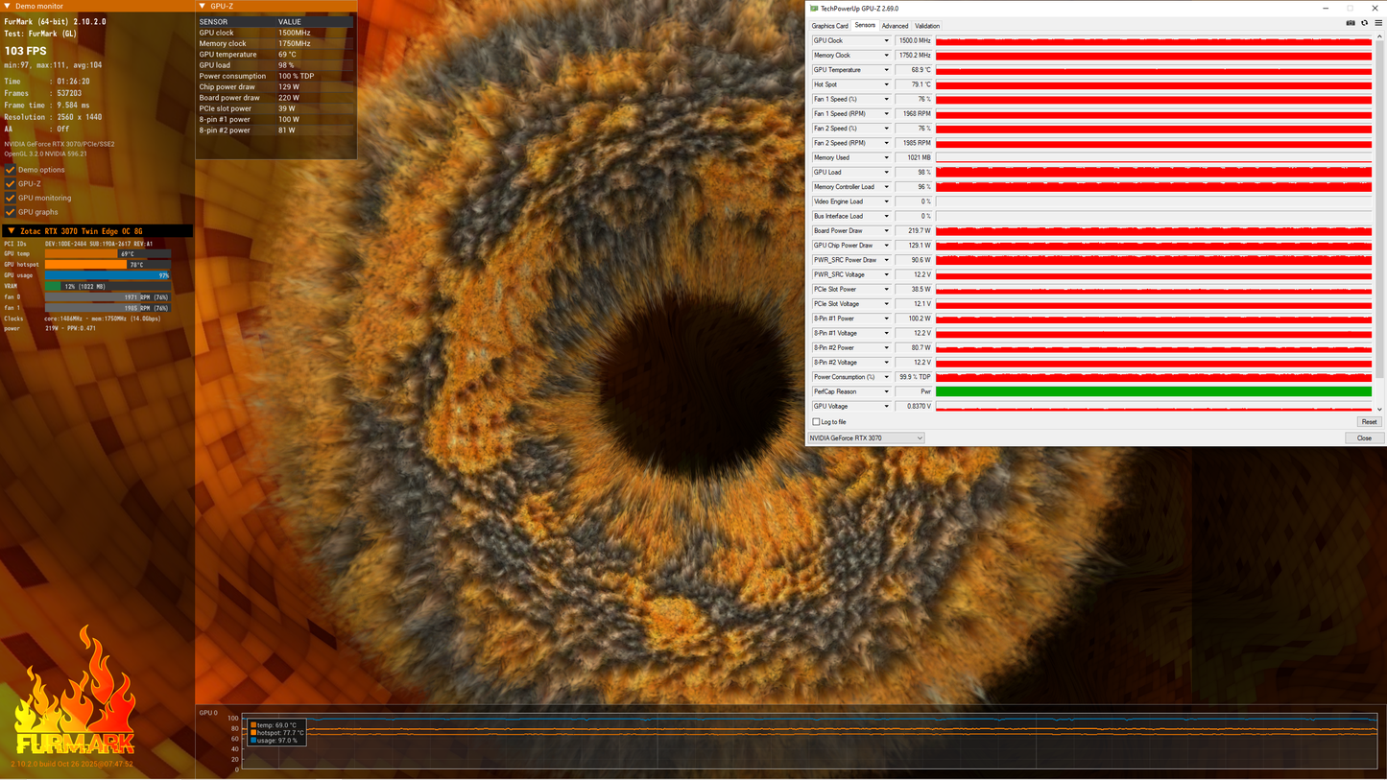1387x780 pixels.
Task: Click the VRAM usage bar showing 12%
Action: pos(108,287)
